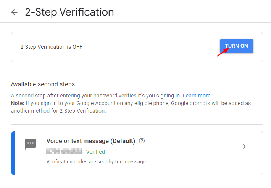Viewport: 271px width, 188px height.
Task: Click the blue accent bar on the message card
Action: 13,153
